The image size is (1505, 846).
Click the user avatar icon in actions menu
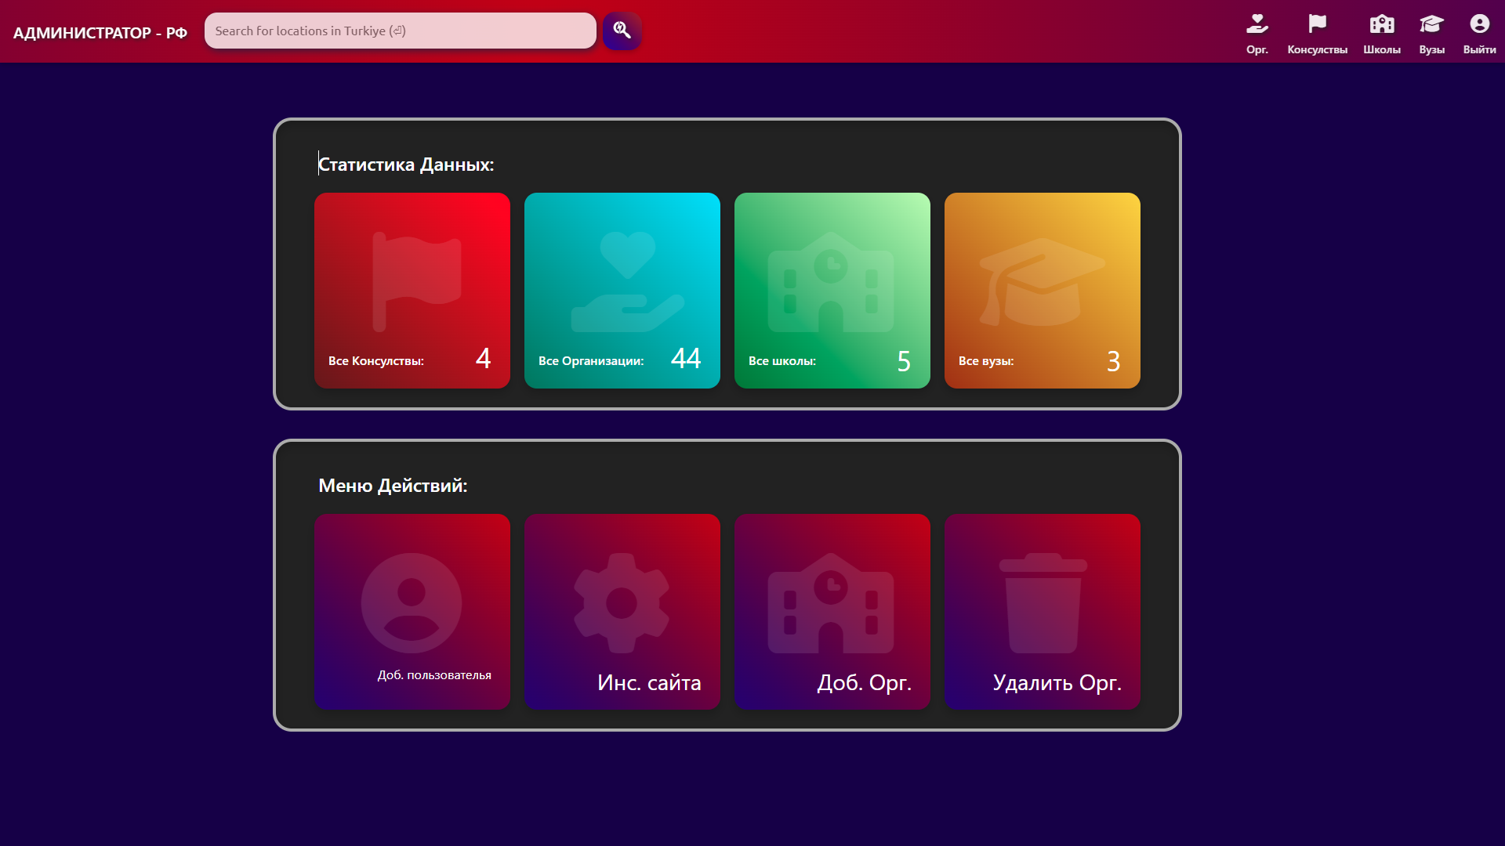[412, 603]
